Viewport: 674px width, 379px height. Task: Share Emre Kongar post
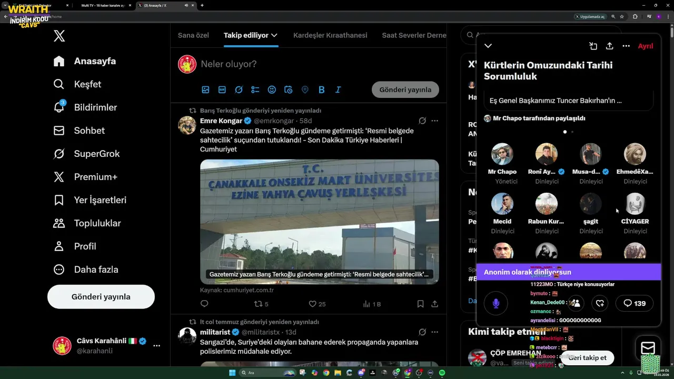tap(435, 304)
